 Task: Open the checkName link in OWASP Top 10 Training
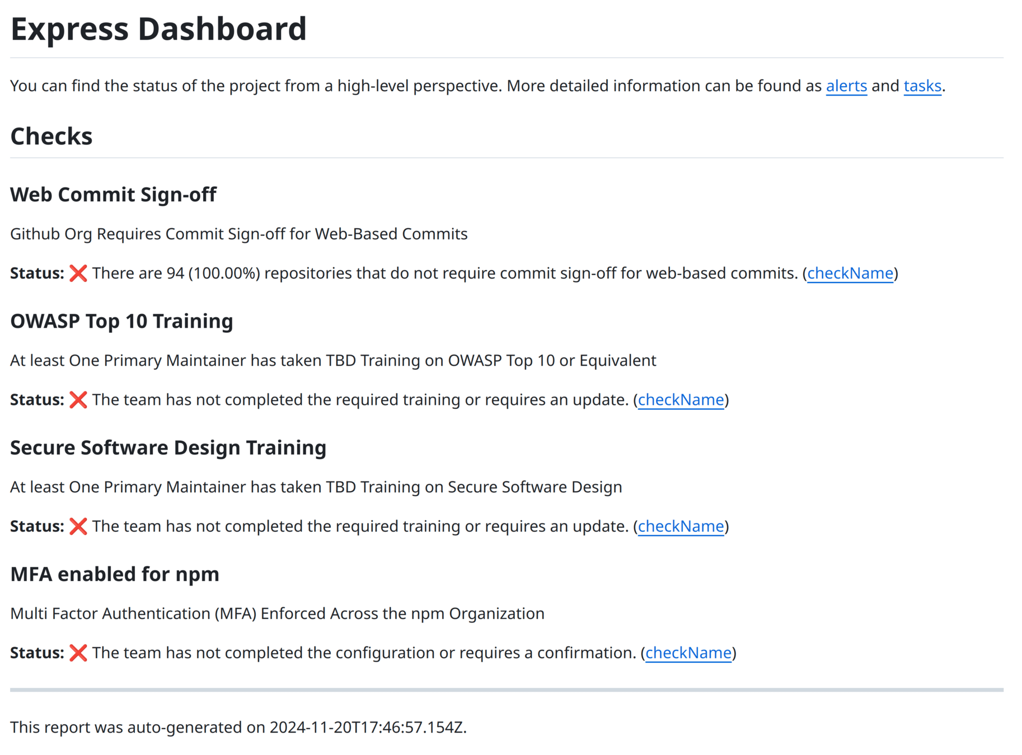click(x=681, y=400)
